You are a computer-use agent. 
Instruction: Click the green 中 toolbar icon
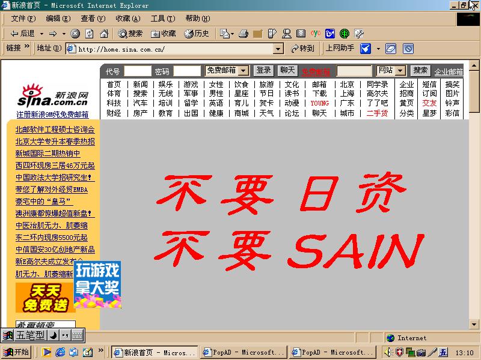click(345, 34)
